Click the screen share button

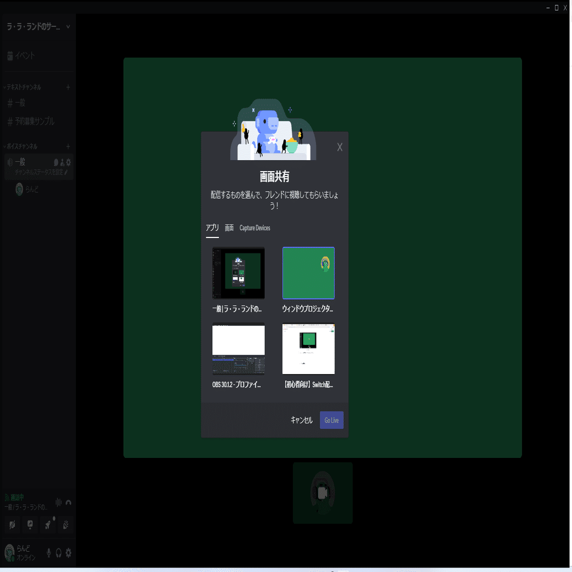30,525
